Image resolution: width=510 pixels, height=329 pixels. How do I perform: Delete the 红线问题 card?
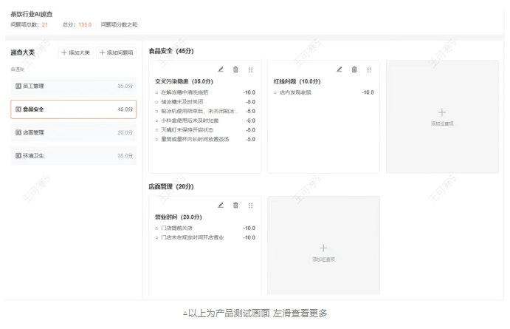pyautogui.click(x=354, y=69)
